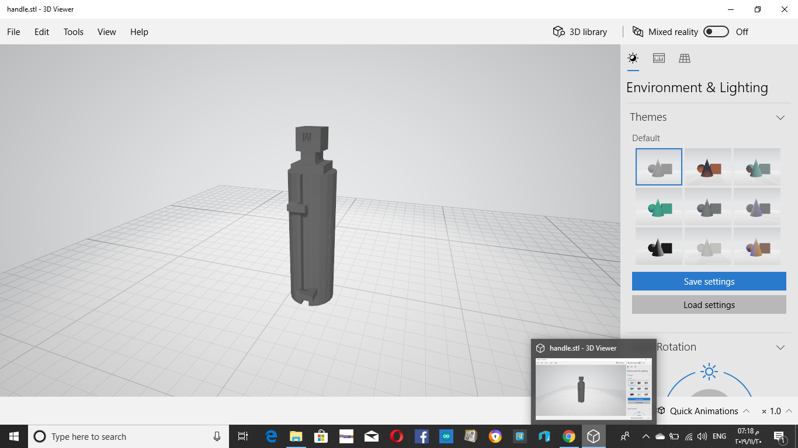
Task: Click the light rotation arc dial
Action: pos(709,384)
